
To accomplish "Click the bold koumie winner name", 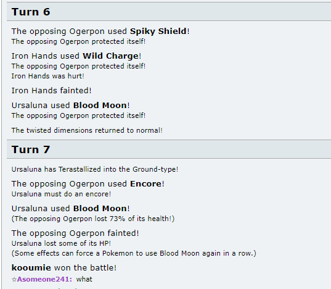I will [31, 267].
